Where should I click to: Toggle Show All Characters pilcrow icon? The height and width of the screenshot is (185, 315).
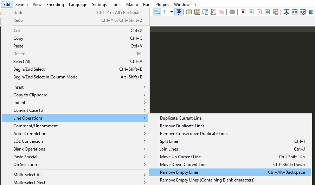click(165, 12)
